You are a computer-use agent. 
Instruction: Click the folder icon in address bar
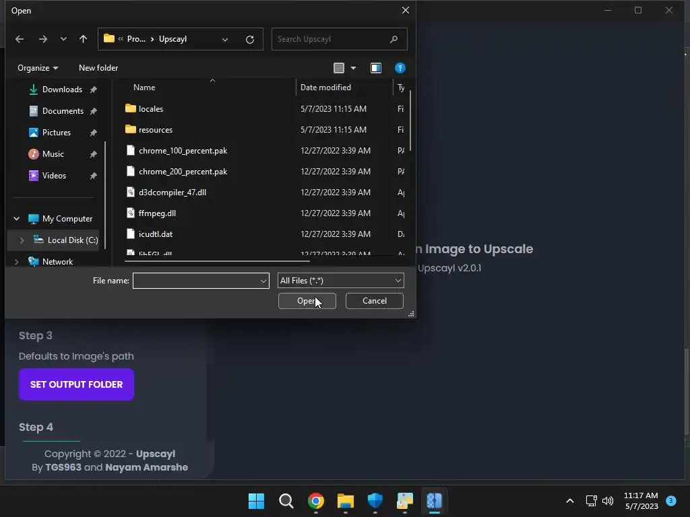[x=108, y=38]
